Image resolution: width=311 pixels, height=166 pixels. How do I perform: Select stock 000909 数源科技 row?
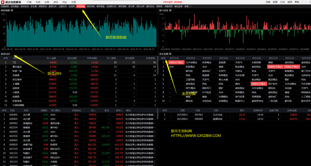click(x=235, y=119)
